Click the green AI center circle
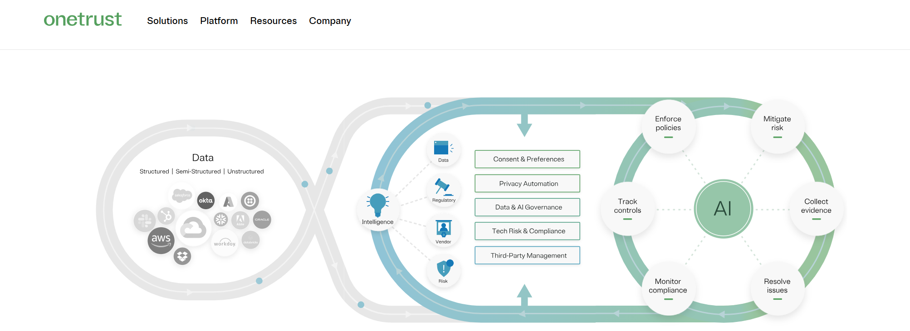 723,209
